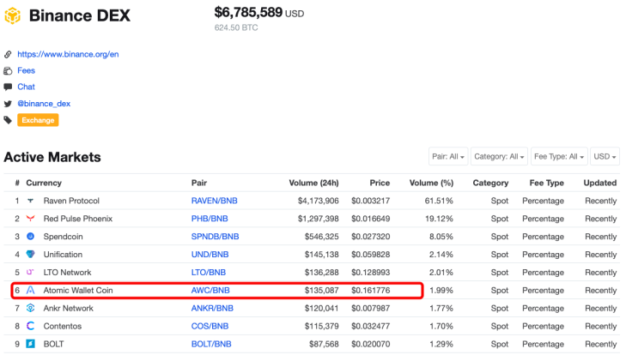Open the USD currency dropdown
Image resolution: width=632 pixels, height=355 pixels.
(605, 157)
